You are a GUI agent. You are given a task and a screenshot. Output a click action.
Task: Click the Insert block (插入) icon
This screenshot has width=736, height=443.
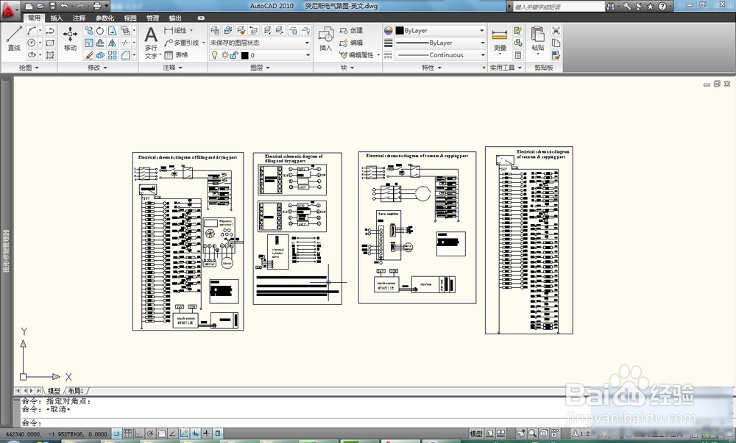326,38
